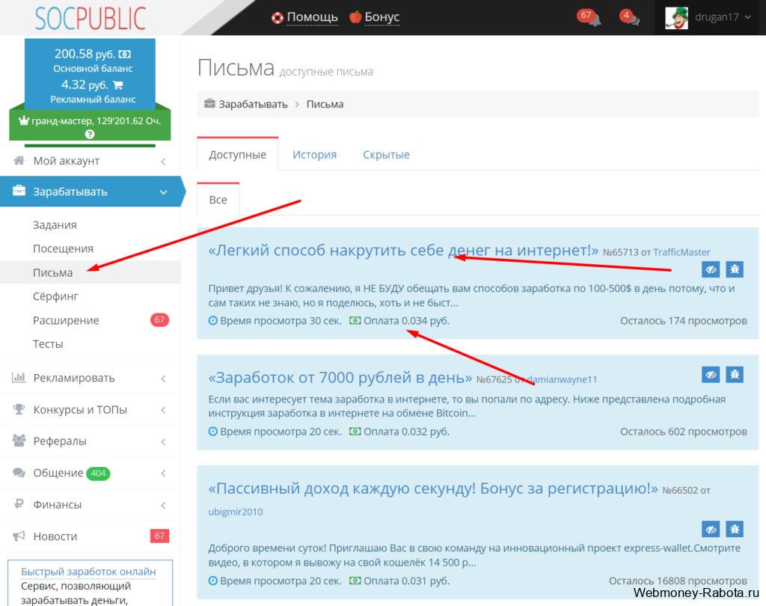The image size is (766, 606).
Task: Collapse the Зарабатывать menu chevron
Action: pos(164,192)
